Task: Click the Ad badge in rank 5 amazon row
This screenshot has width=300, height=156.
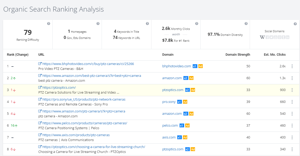Action: 191,113
